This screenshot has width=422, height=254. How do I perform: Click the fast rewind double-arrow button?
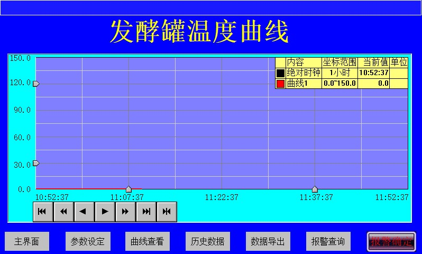[63, 212]
